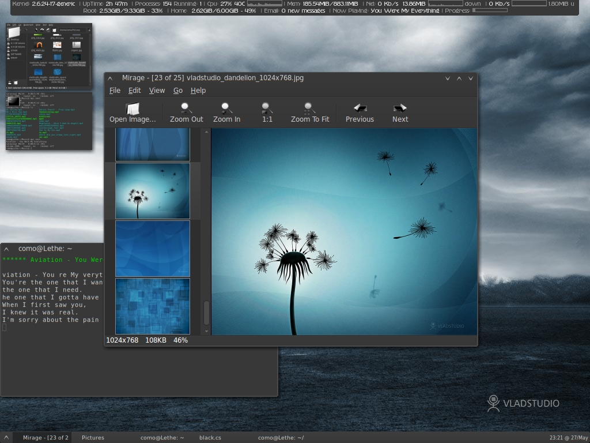Click the taskbar menu arrow icon

(6, 437)
